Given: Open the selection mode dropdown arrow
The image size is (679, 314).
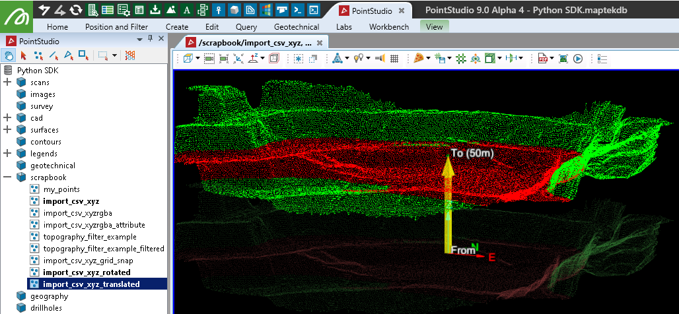Looking at the screenshot, I should (x=114, y=55).
